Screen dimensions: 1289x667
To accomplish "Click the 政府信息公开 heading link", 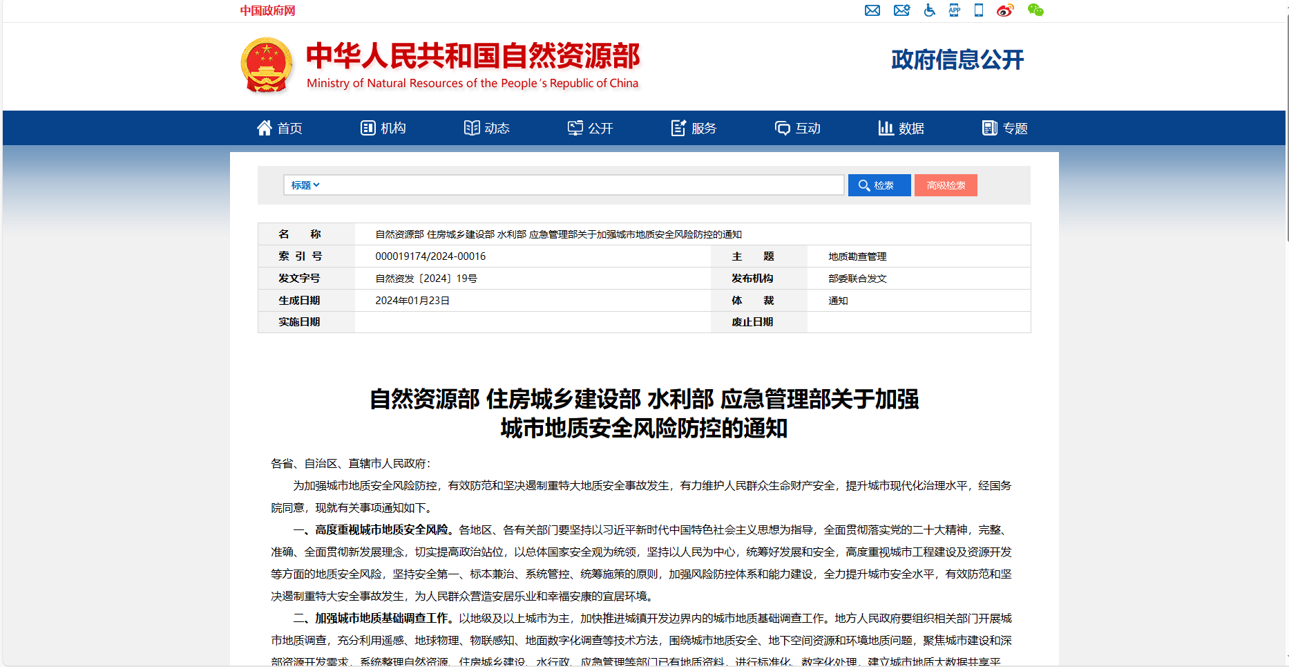I will point(957,60).
